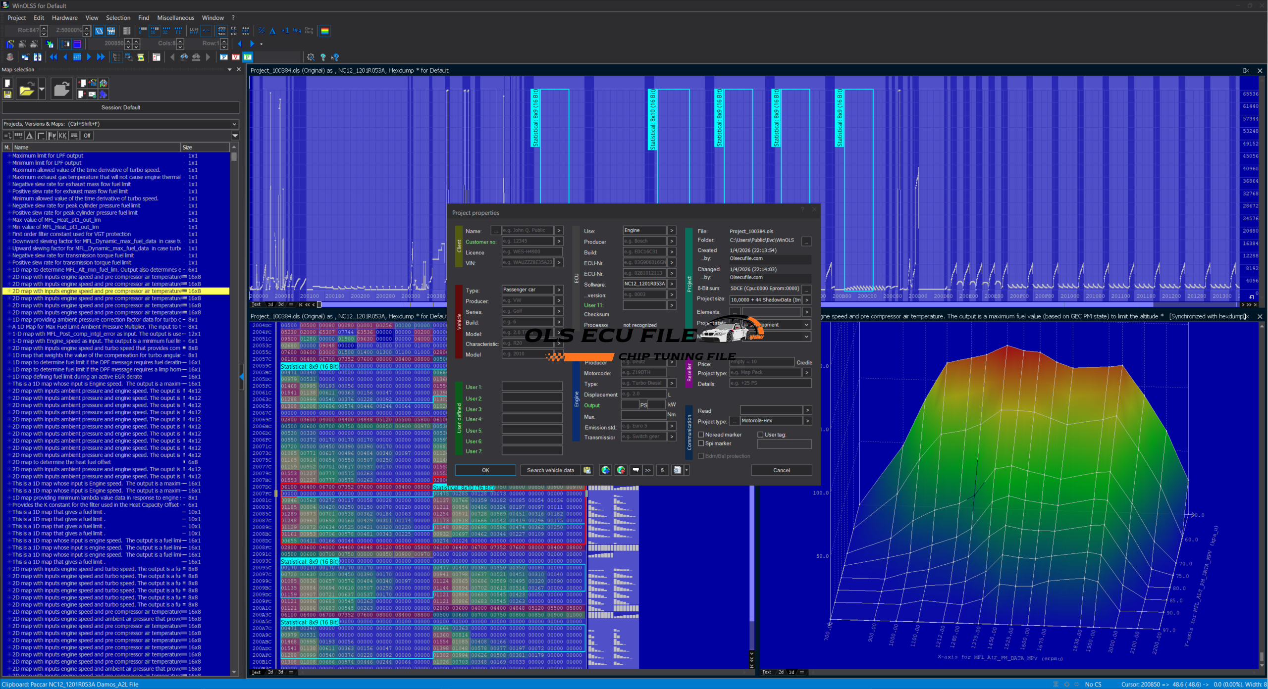Open dropdown arrow next to open folder icon

42,90
